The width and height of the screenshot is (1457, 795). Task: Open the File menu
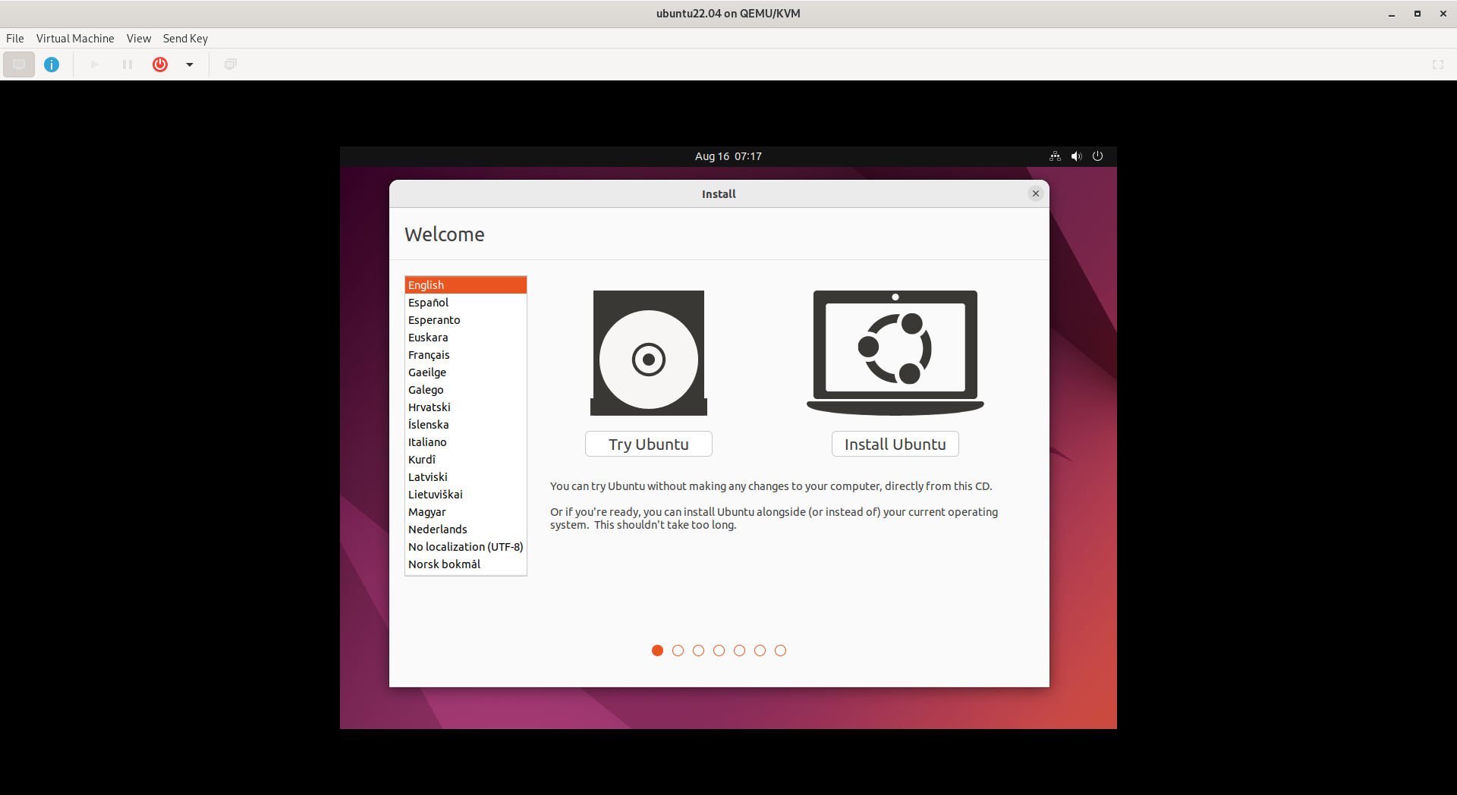pos(15,39)
